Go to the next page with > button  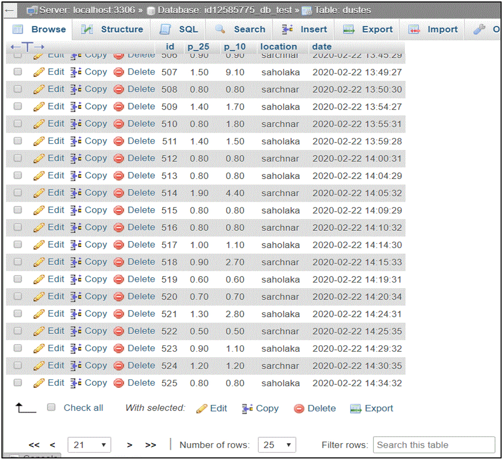pyautogui.click(x=130, y=445)
